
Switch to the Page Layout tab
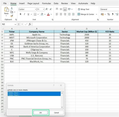tap(33, 4)
